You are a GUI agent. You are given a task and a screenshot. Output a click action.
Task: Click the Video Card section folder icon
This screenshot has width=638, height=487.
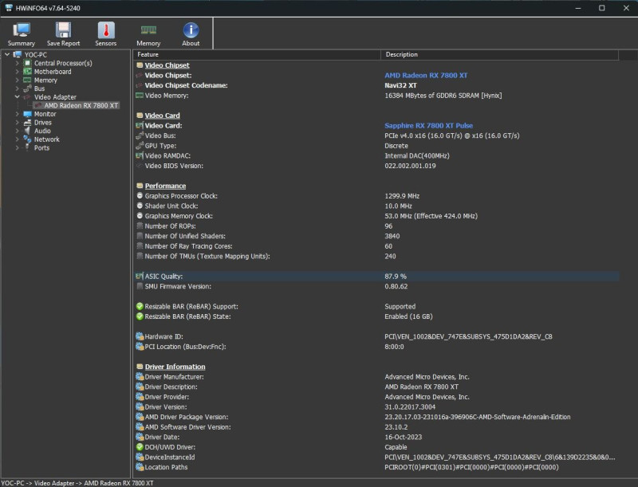(140, 116)
